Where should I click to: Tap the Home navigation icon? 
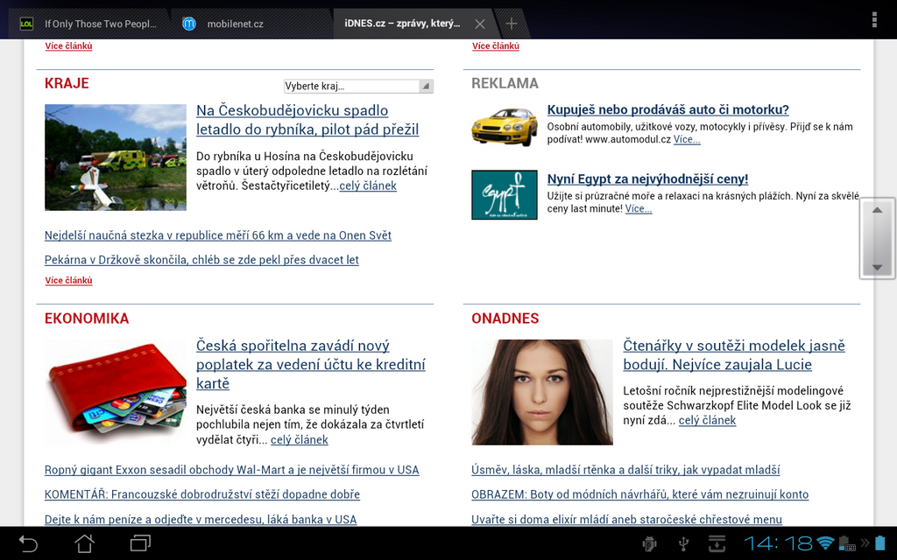83,543
